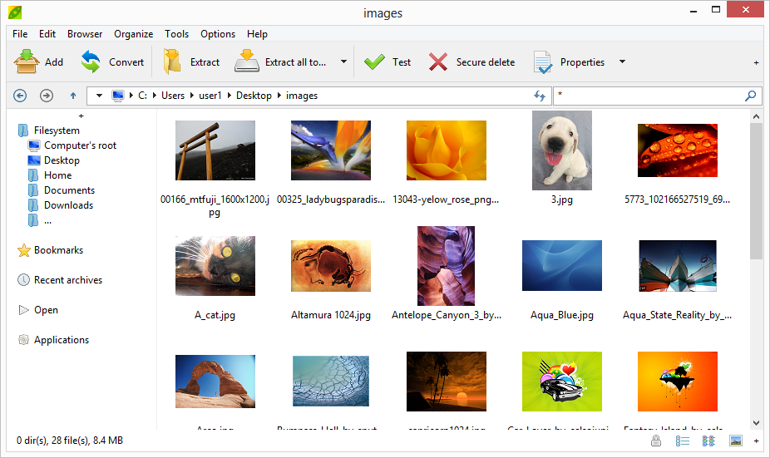
Task: Select the 5773_102166527519 thumbnail
Action: pos(677,150)
